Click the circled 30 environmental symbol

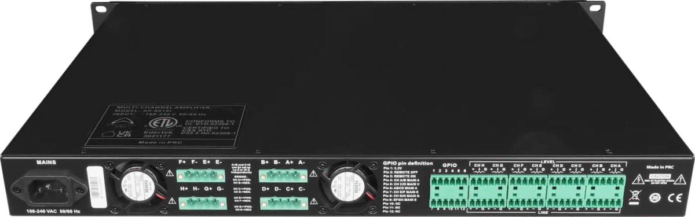point(654,197)
